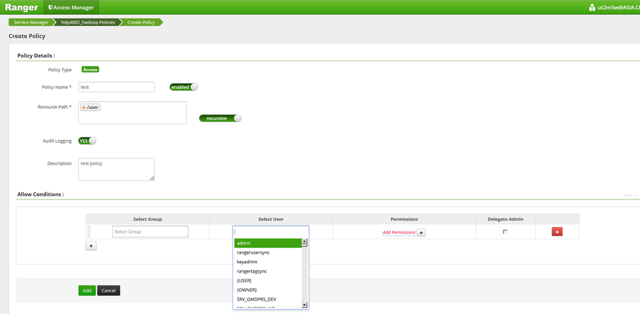
Task: Click the Policy Name input field
Action: click(x=117, y=87)
